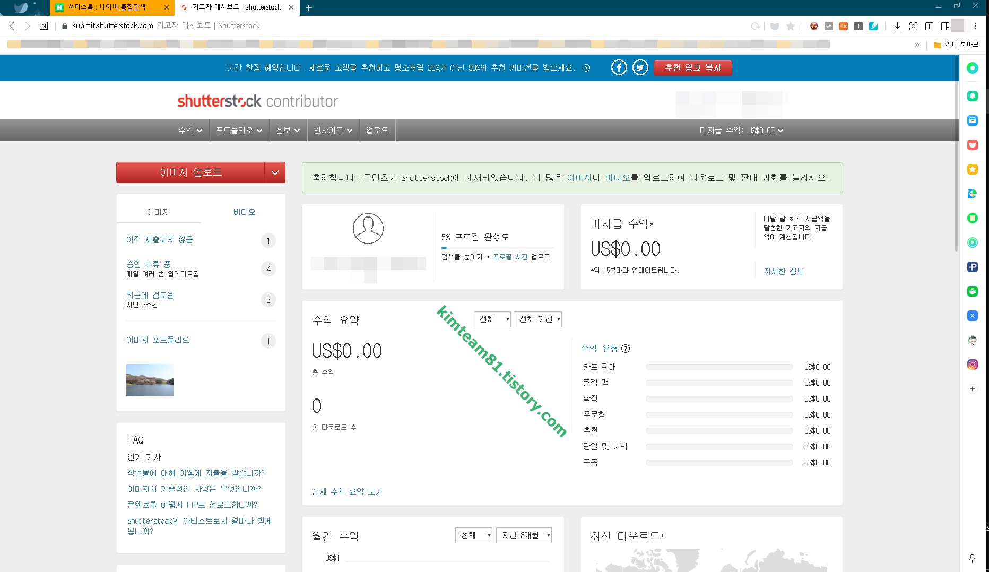Viewport: 989px width, 572px height.
Task: Switch to the 이미지 tab in left panel
Action: (158, 212)
